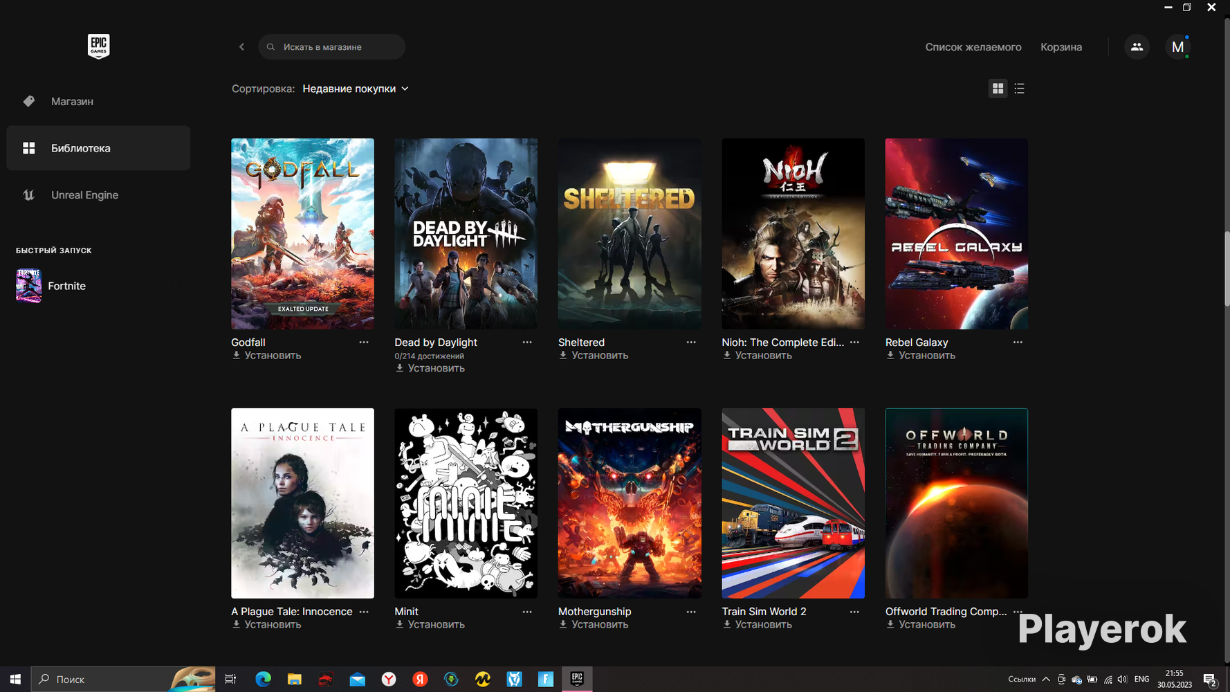Open the Rebel Galaxy cover

[957, 234]
